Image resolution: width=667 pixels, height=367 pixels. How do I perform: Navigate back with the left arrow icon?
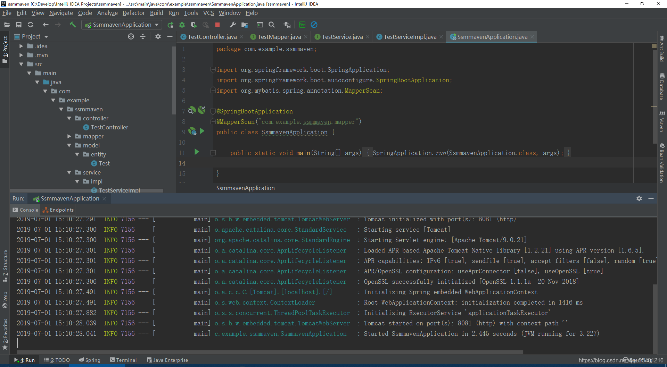(46, 25)
